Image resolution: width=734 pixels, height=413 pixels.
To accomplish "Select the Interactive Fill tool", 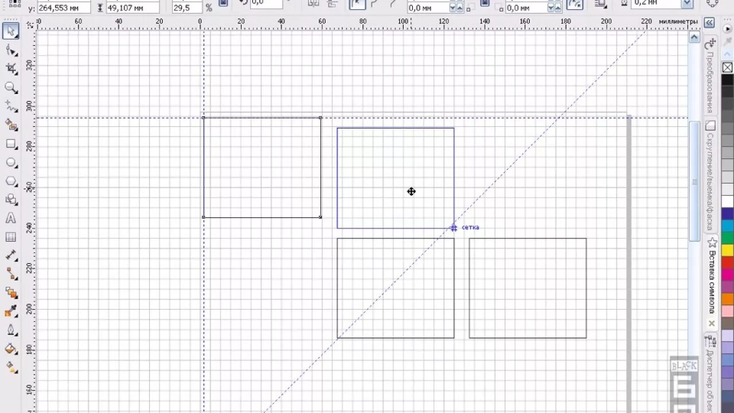I will [x=10, y=367].
